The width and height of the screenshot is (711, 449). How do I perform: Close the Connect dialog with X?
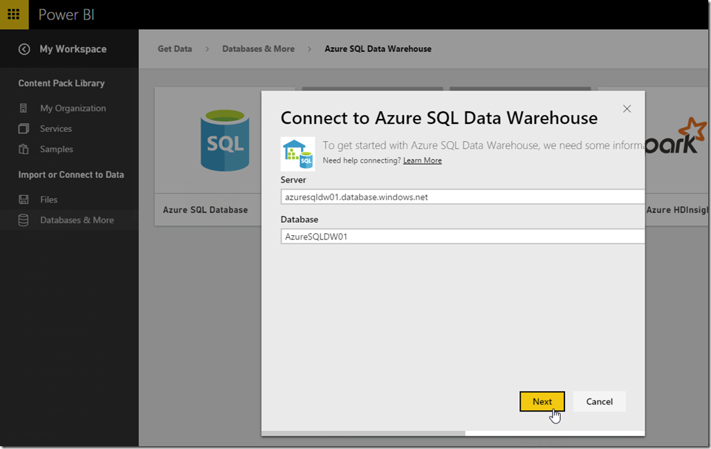(627, 109)
